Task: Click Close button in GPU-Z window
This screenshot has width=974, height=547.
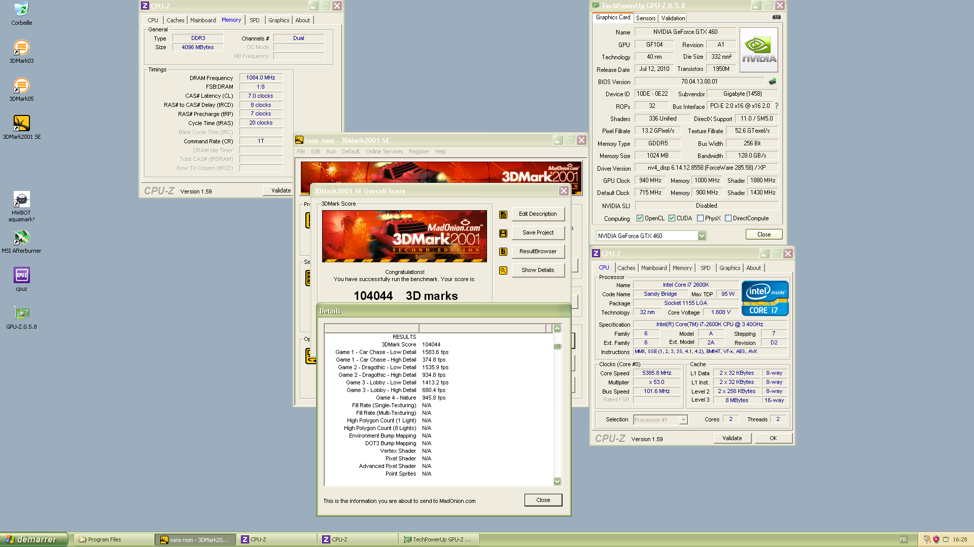Action: point(764,235)
